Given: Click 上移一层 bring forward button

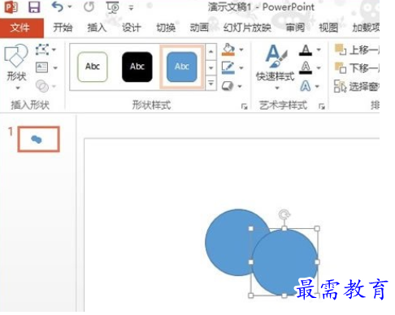Looking at the screenshot, I should pyautogui.click(x=357, y=50).
